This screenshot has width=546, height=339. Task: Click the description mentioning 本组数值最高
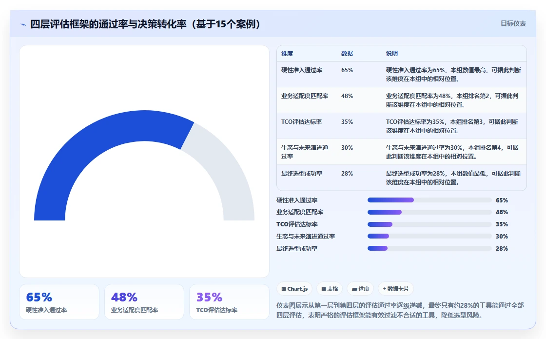[453, 74]
